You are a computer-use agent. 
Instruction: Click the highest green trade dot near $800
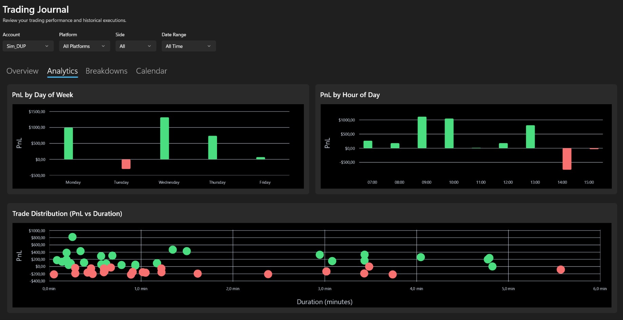coord(72,237)
